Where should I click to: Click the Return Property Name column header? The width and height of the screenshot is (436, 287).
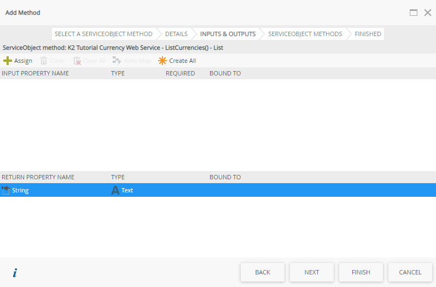[38, 177]
